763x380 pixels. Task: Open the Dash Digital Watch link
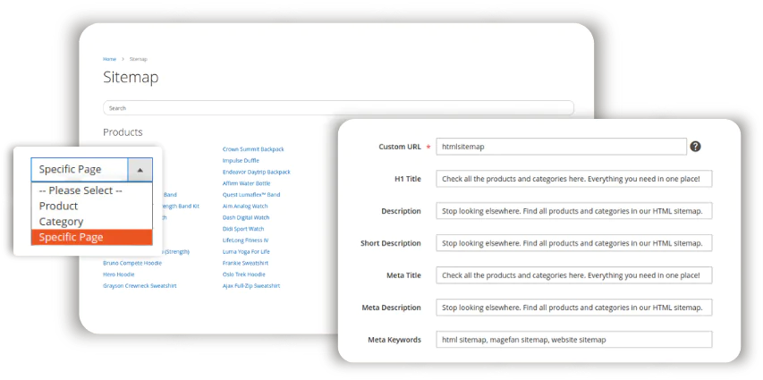(246, 217)
